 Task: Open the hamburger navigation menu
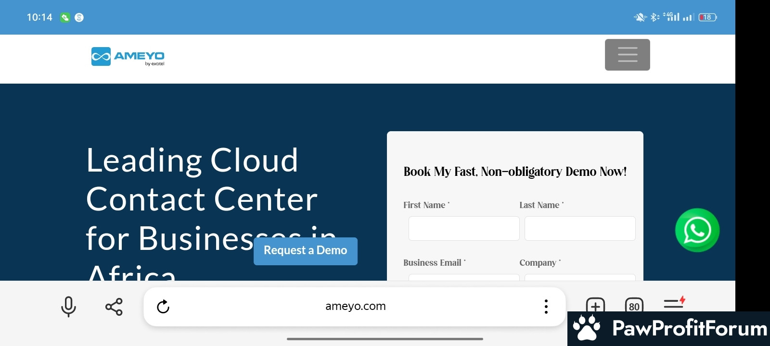click(x=627, y=55)
